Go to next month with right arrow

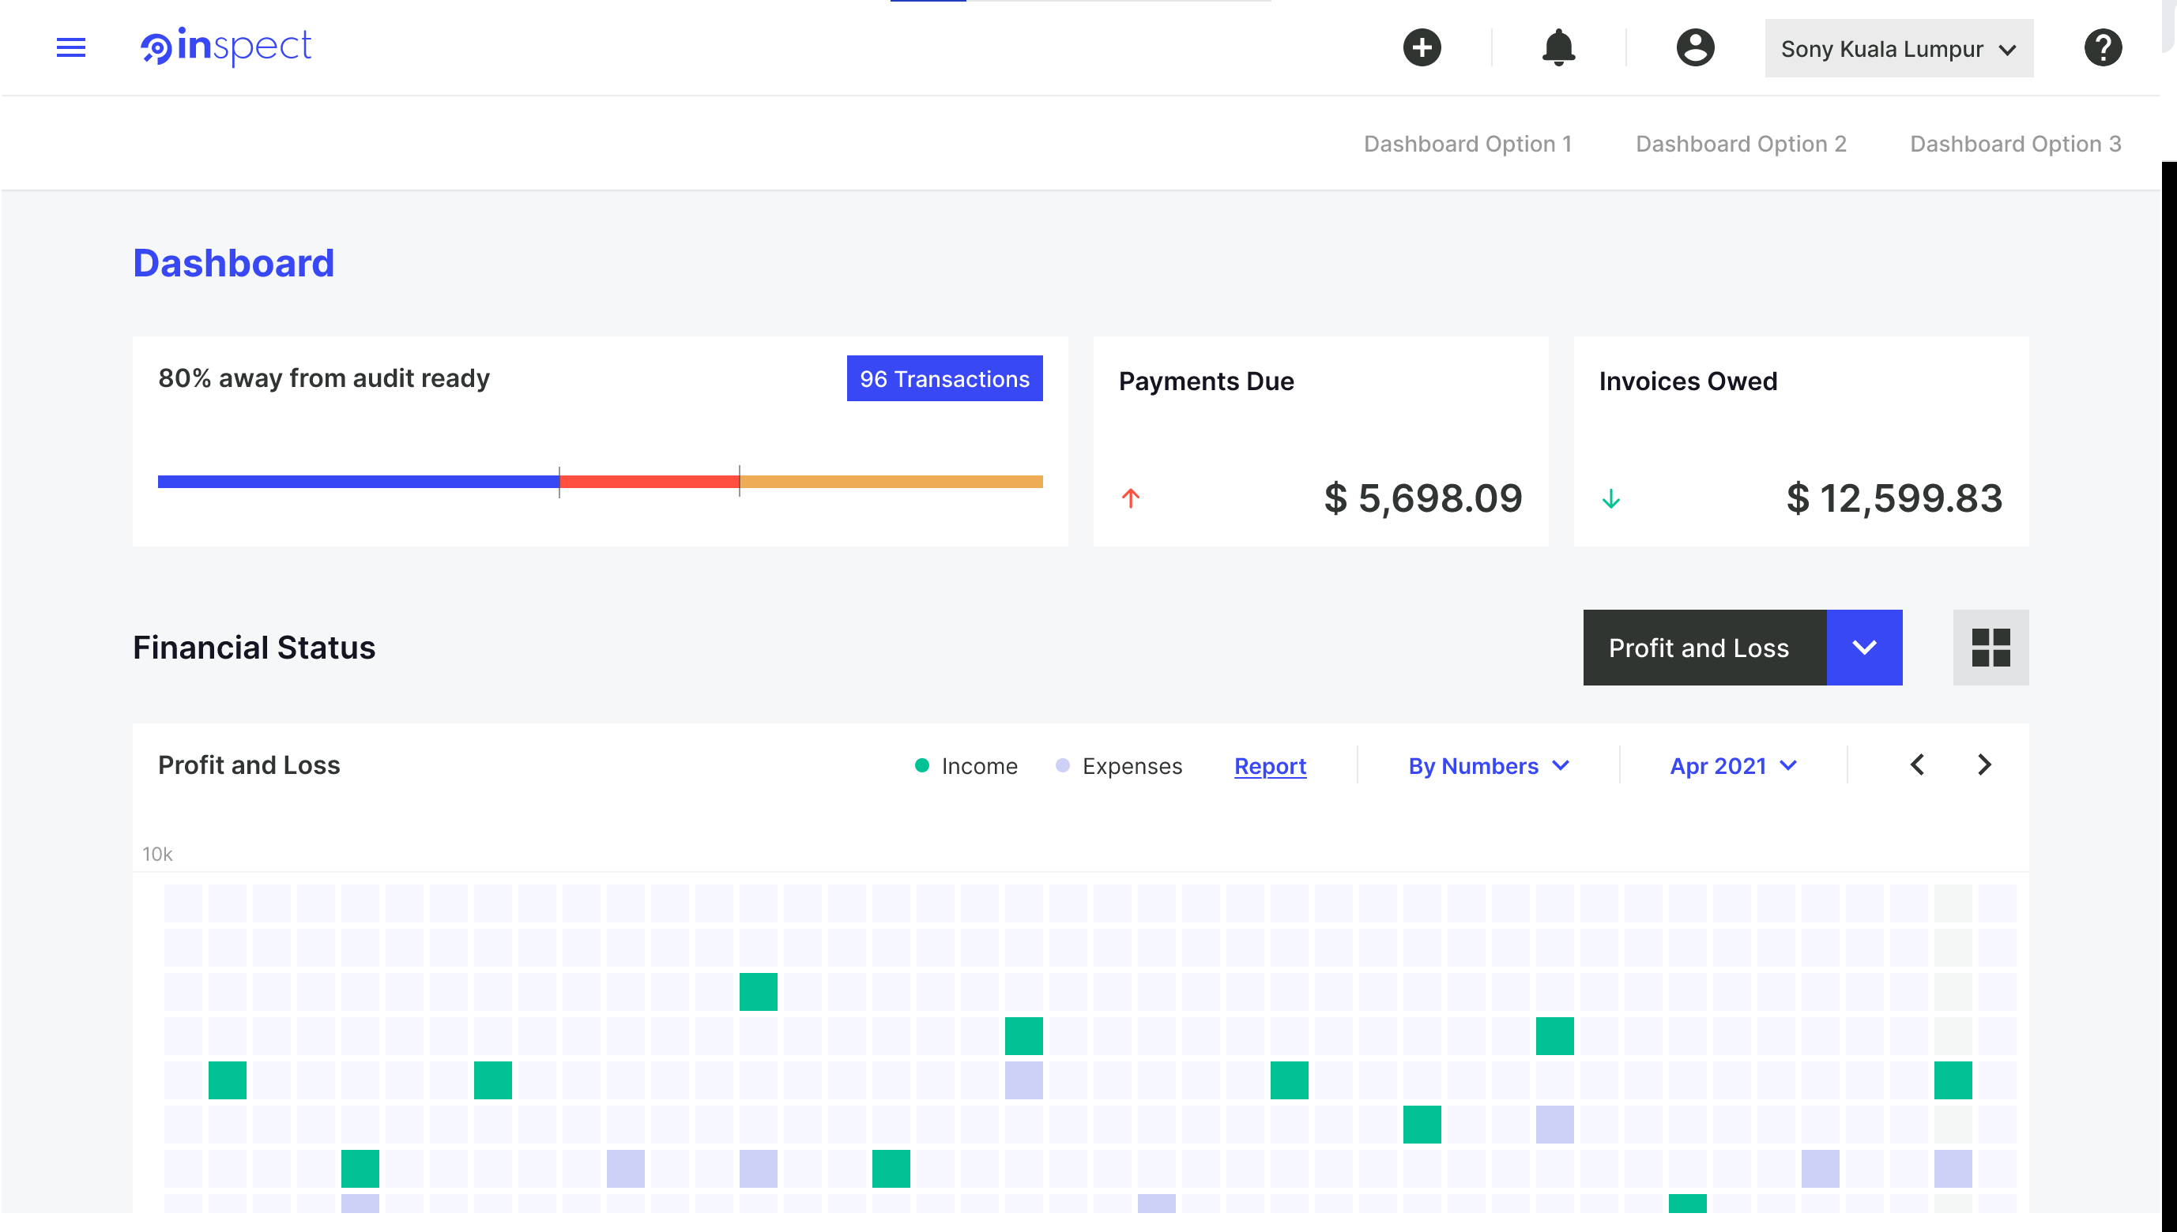(x=1984, y=765)
